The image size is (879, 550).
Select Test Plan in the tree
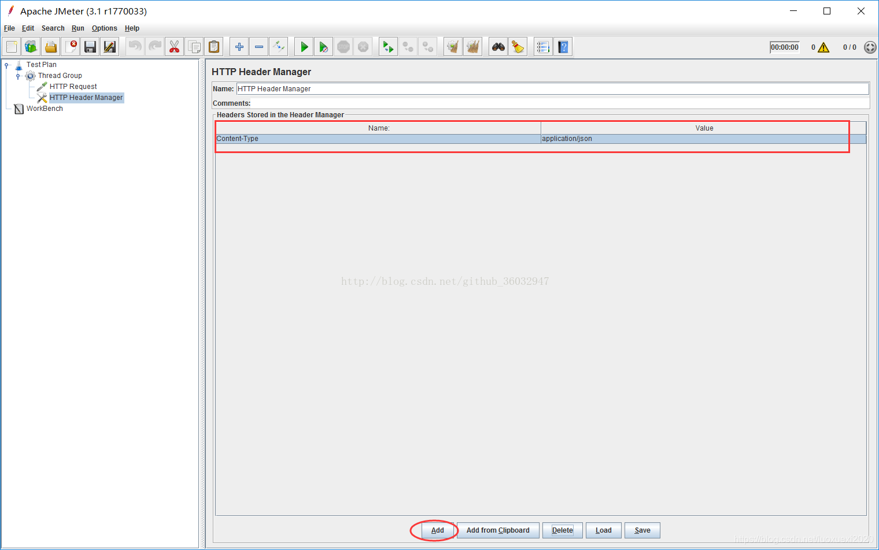click(x=42, y=65)
